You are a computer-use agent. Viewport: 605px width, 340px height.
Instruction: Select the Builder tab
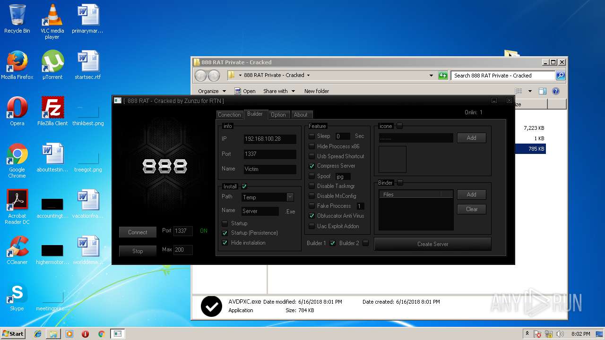click(x=255, y=114)
